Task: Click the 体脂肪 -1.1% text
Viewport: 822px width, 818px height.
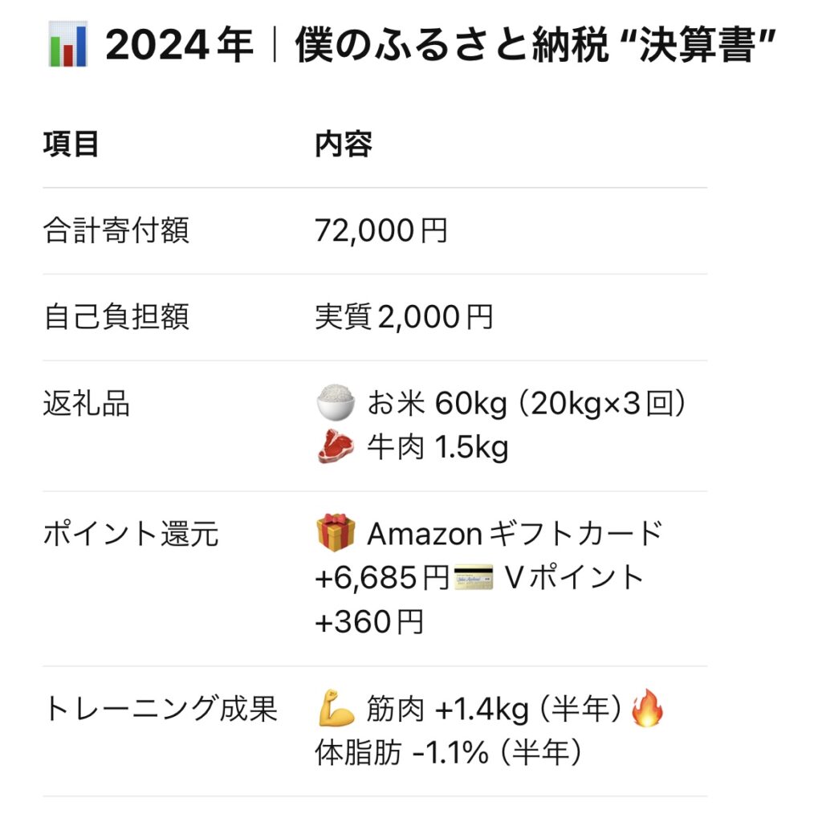Action: [401, 752]
